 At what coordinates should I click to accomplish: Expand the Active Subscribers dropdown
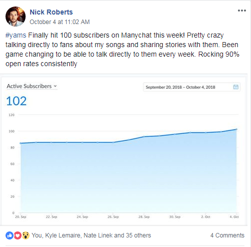[32, 86]
